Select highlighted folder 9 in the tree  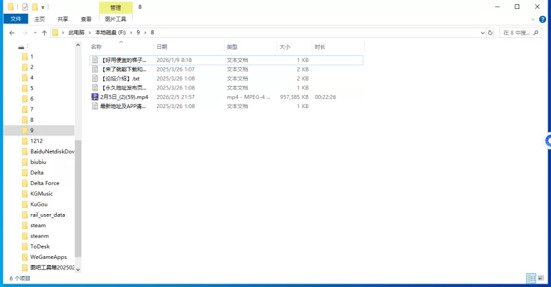pos(39,130)
